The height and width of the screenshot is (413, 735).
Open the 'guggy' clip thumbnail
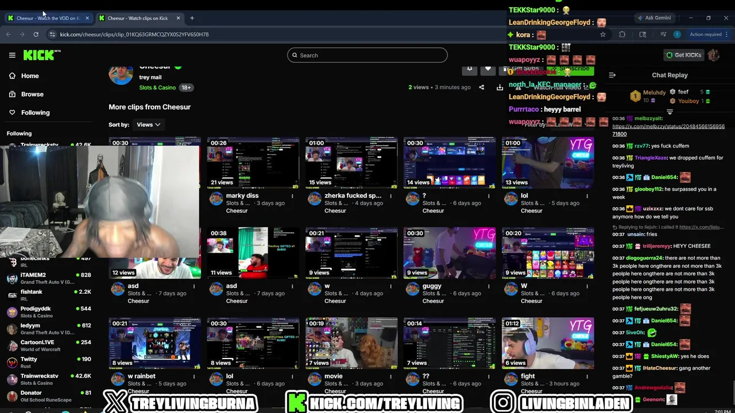tap(449, 252)
